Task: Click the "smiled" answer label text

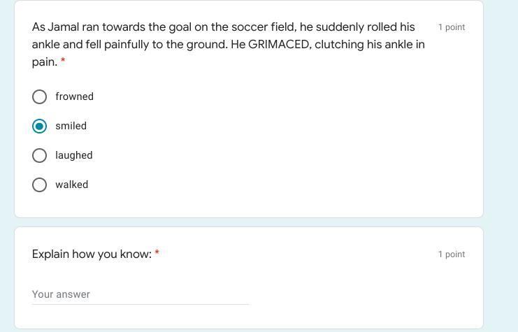Action: click(71, 126)
